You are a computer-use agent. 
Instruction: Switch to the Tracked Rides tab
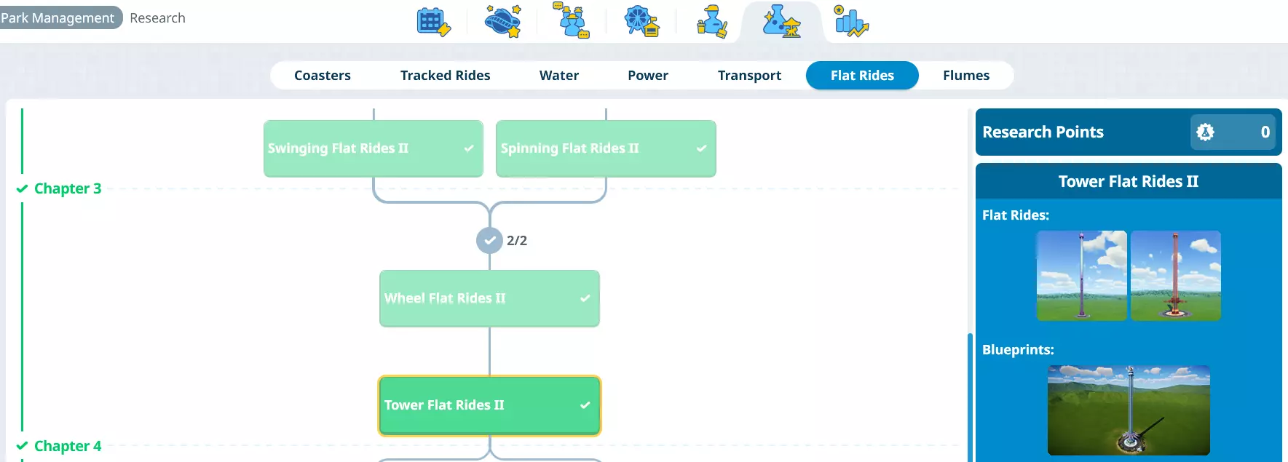point(445,76)
